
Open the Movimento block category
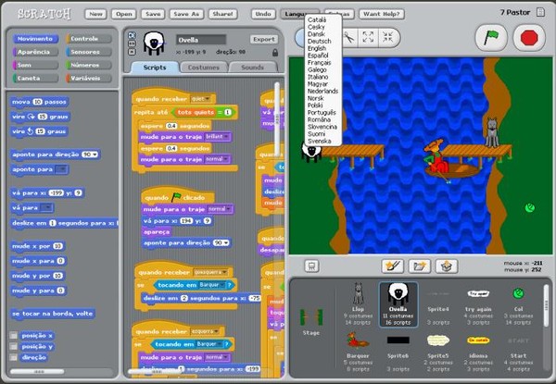pos(35,39)
